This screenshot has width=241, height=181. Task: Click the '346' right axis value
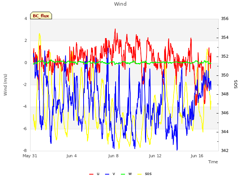click(x=225, y=113)
